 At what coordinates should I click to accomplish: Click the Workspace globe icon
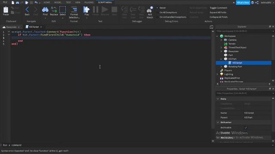tap(222, 36)
